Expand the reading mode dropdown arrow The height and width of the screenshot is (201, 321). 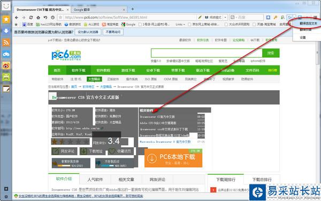[x=225, y=18]
